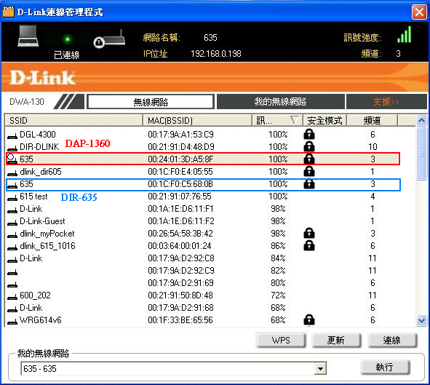Click router icon of 635 row 00:1C:F0:C5:68:0B

(12, 185)
